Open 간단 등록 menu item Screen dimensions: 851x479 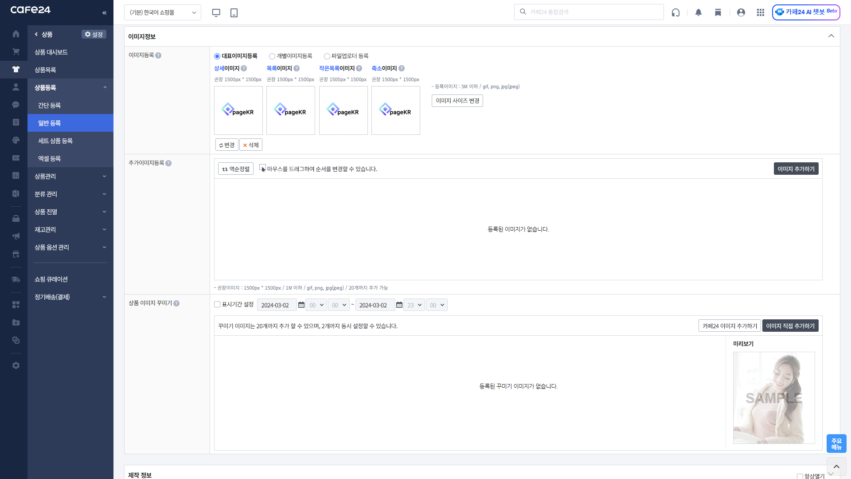[x=49, y=105]
